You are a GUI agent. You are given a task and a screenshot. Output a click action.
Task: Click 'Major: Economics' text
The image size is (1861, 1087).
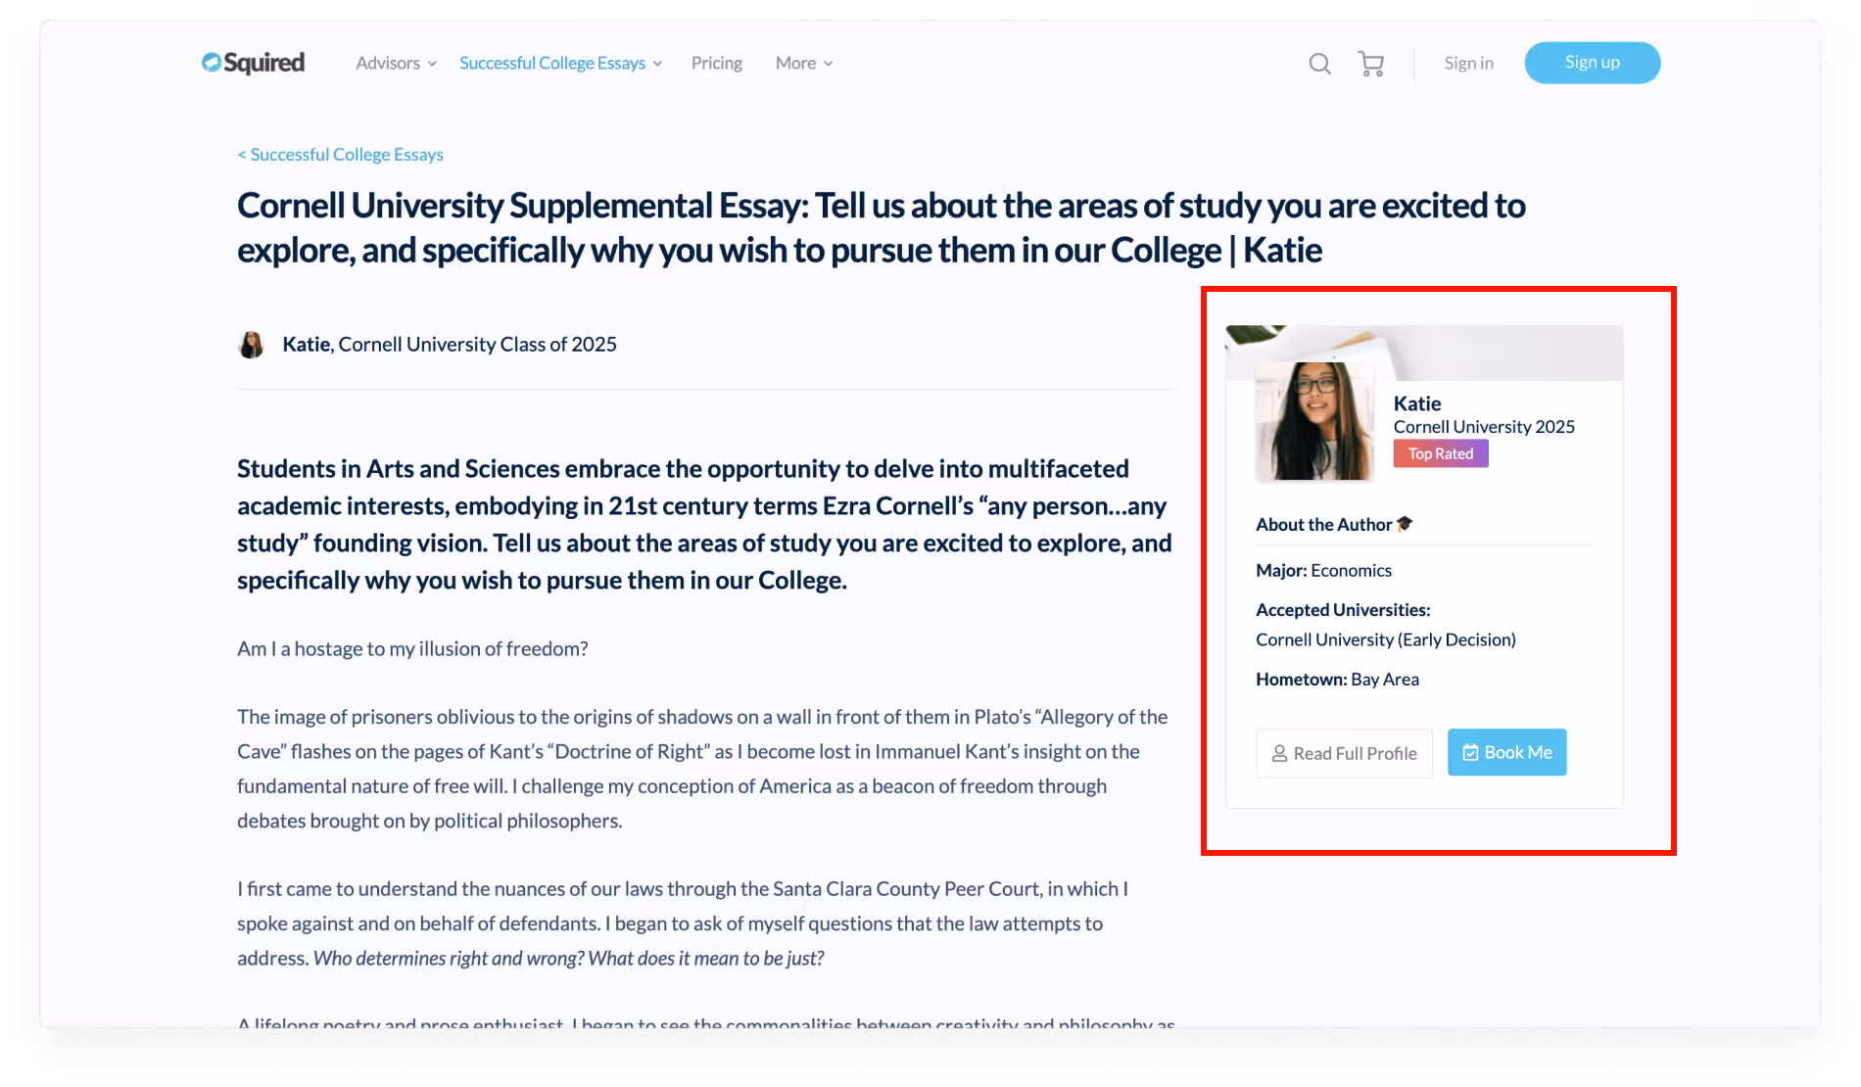(x=1323, y=571)
